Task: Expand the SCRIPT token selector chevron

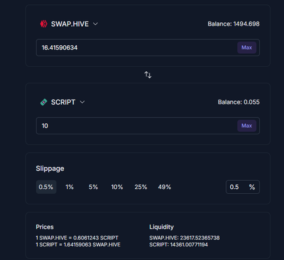Action: coord(82,102)
